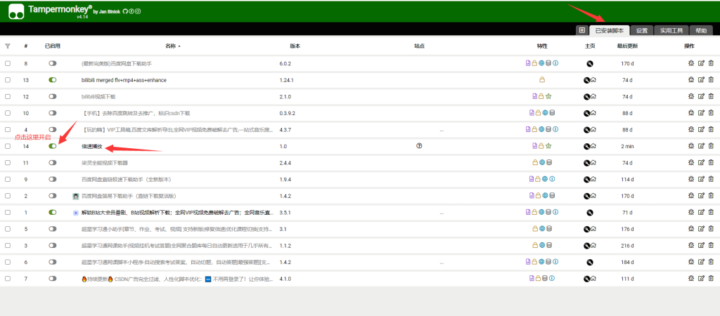Screen dimensions: 720x316
Task: Toggle on script number 6 switch
Action: pyautogui.click(x=52, y=262)
